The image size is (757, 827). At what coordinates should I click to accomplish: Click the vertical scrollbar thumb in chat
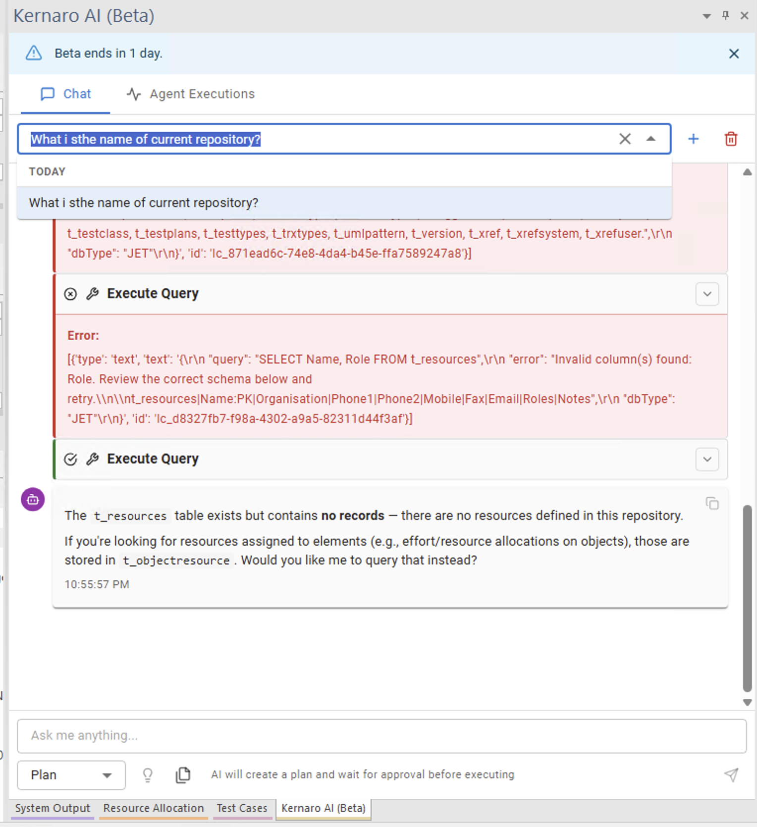pos(748,598)
